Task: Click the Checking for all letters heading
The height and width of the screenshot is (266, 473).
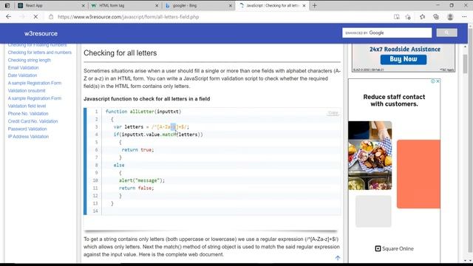Action: (x=120, y=53)
